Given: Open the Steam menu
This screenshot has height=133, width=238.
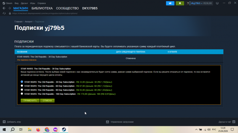Looking at the screenshot, I should (x=7, y=3).
